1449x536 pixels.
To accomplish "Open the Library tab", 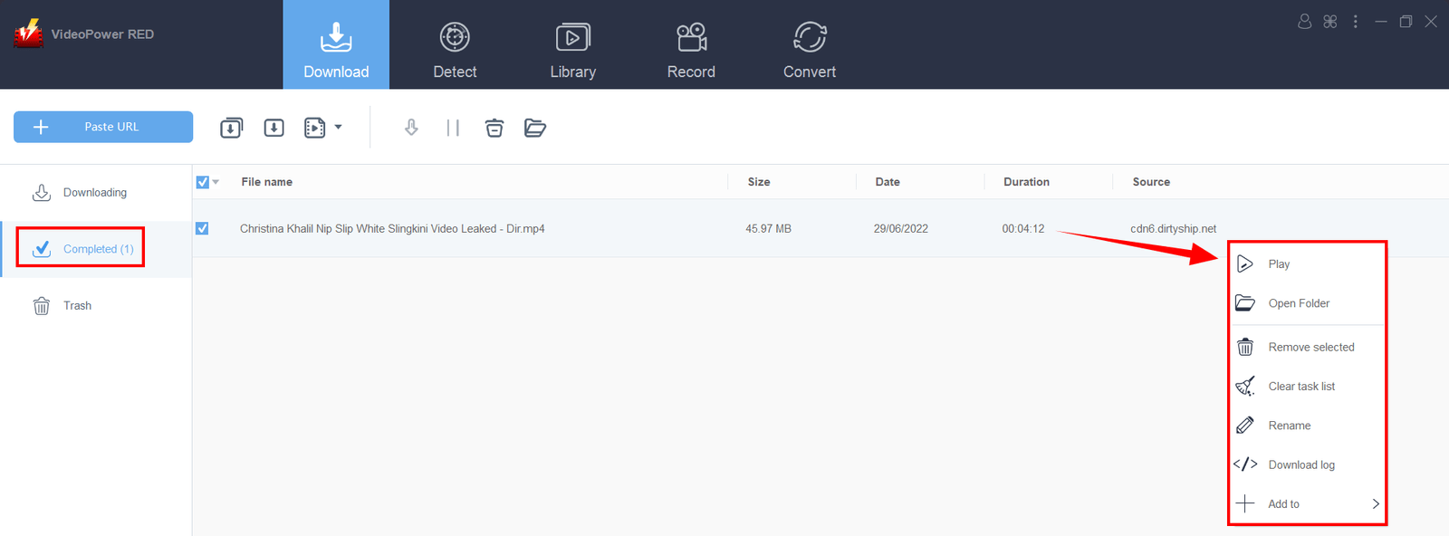I will click(572, 51).
